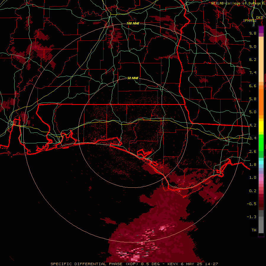The height and width of the screenshot is (266, 266).
Task: Click the 100 NMI range ring label
Action: (x=133, y=23)
